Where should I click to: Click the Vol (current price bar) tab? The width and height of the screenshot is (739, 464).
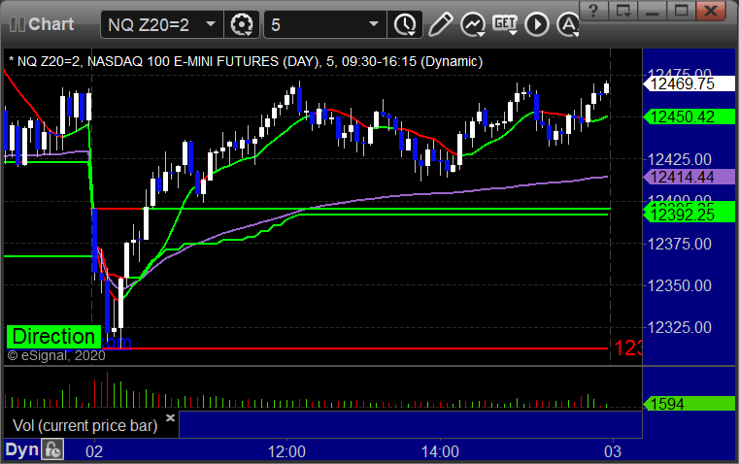(84, 425)
